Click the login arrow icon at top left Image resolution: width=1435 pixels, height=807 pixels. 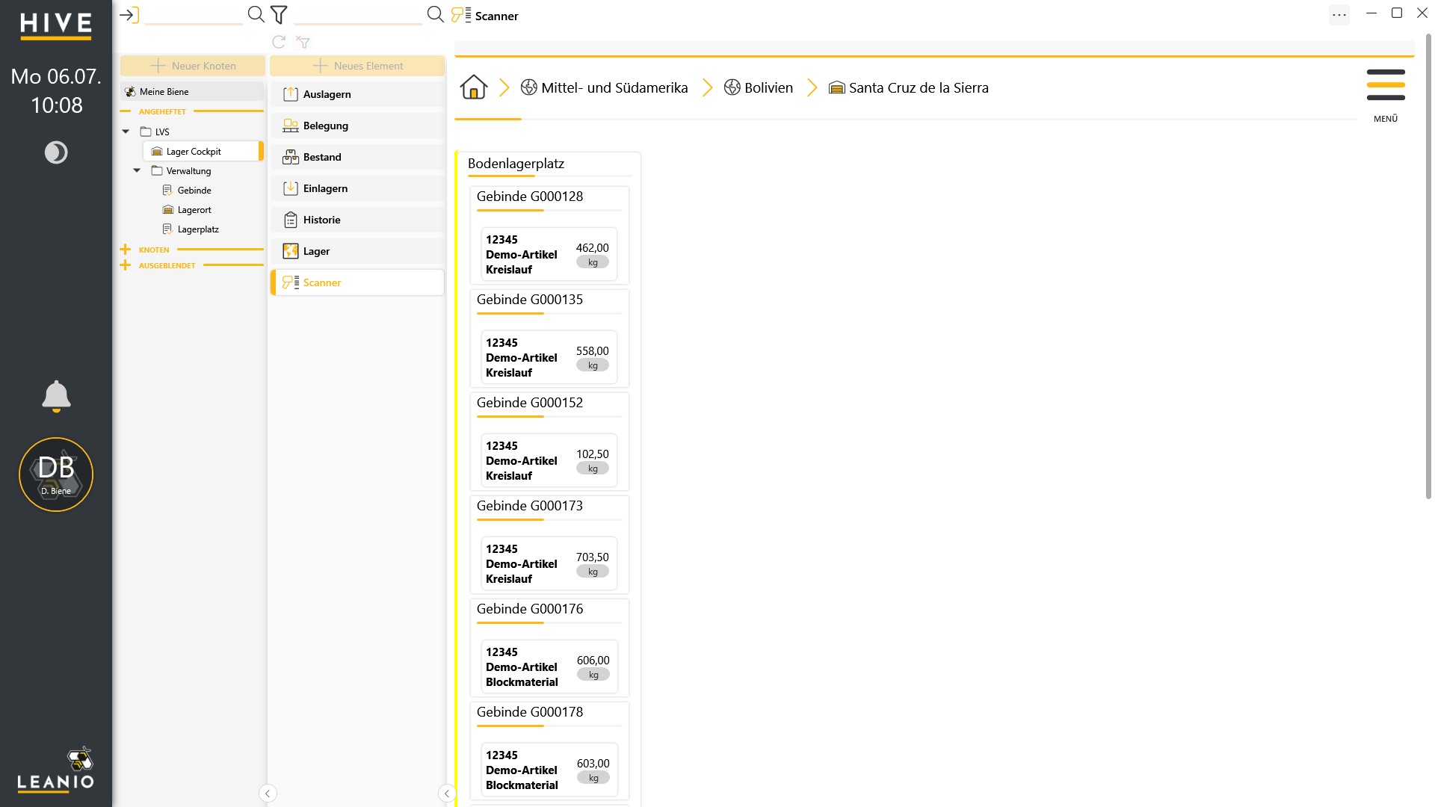(129, 15)
